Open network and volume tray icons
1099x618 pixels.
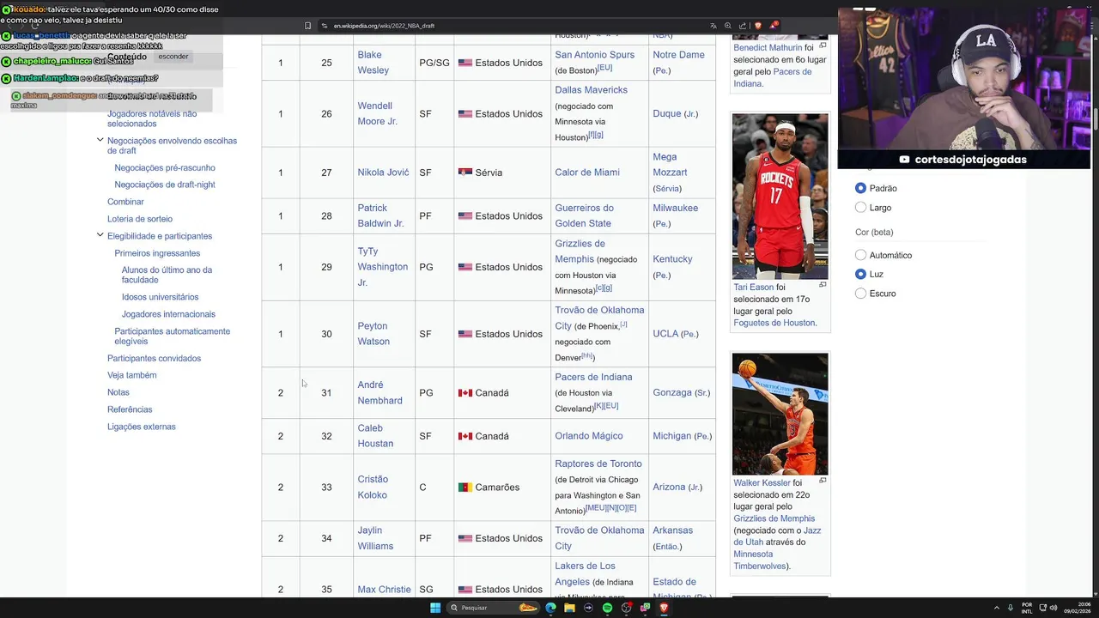pyautogui.click(x=1047, y=608)
